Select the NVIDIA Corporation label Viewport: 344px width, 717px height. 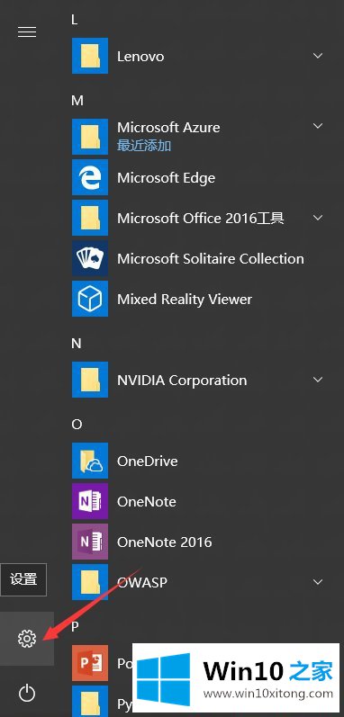pos(182,381)
